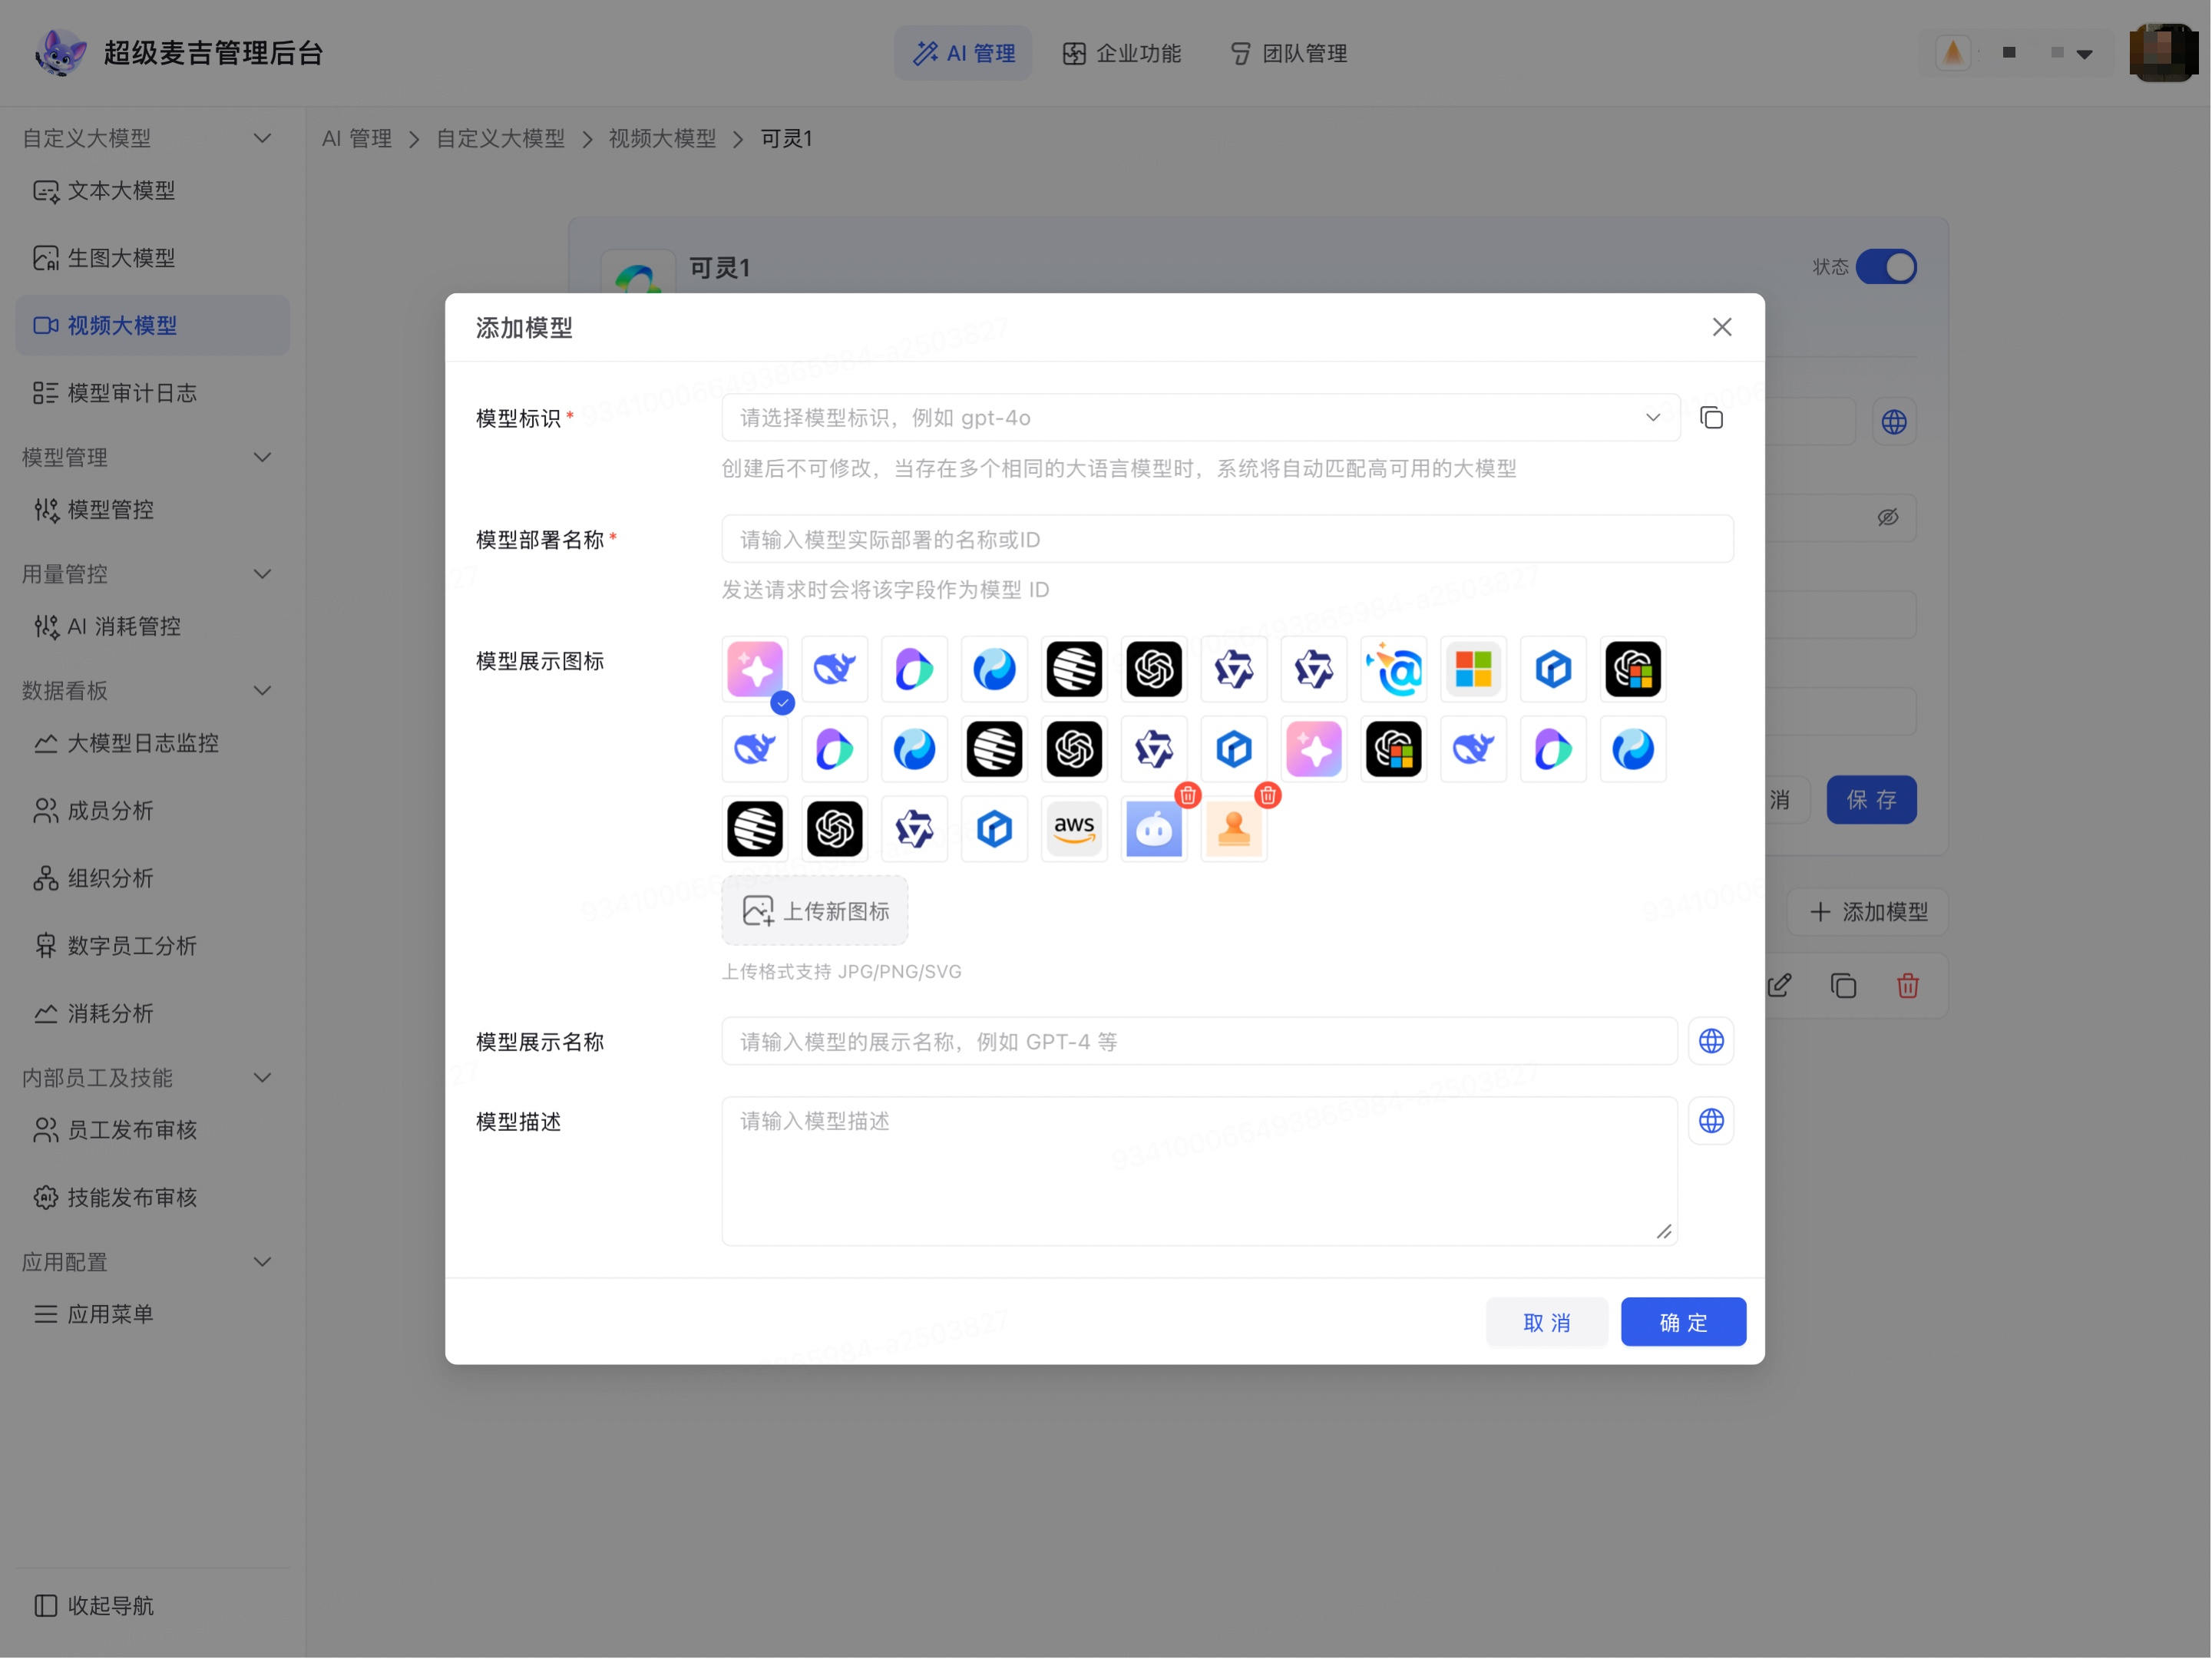2212x1659 pixels.
Task: Pick the blue @ mail-style model icon
Action: pyautogui.click(x=1394, y=669)
